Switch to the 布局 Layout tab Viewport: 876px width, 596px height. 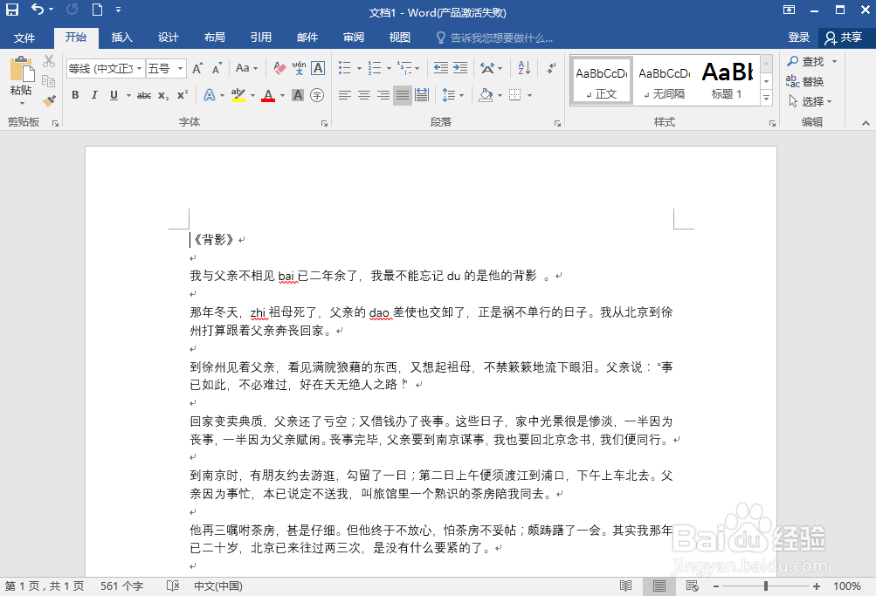(x=215, y=38)
